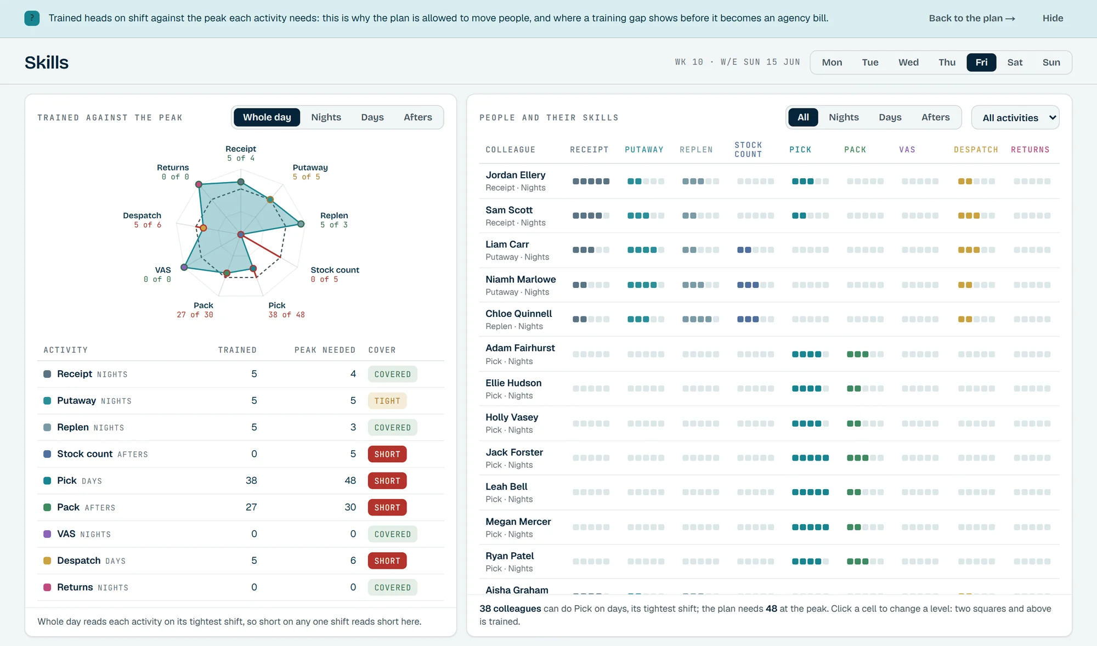
Task: Filter people list to Afters
Action: pyautogui.click(x=936, y=117)
